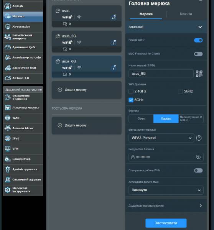Open Адаптивна QoS gauge icon
The height and width of the screenshot is (230, 214).
8,47
